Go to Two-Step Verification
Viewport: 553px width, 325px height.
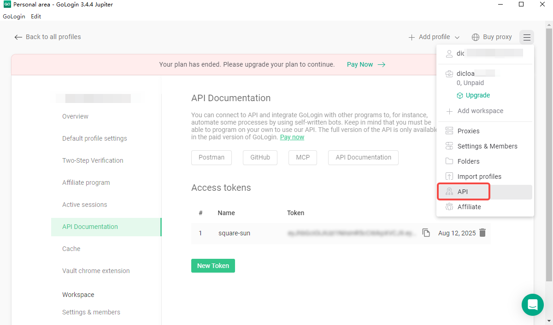93,160
